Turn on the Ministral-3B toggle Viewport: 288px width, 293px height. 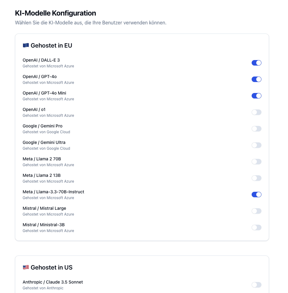[256, 227]
